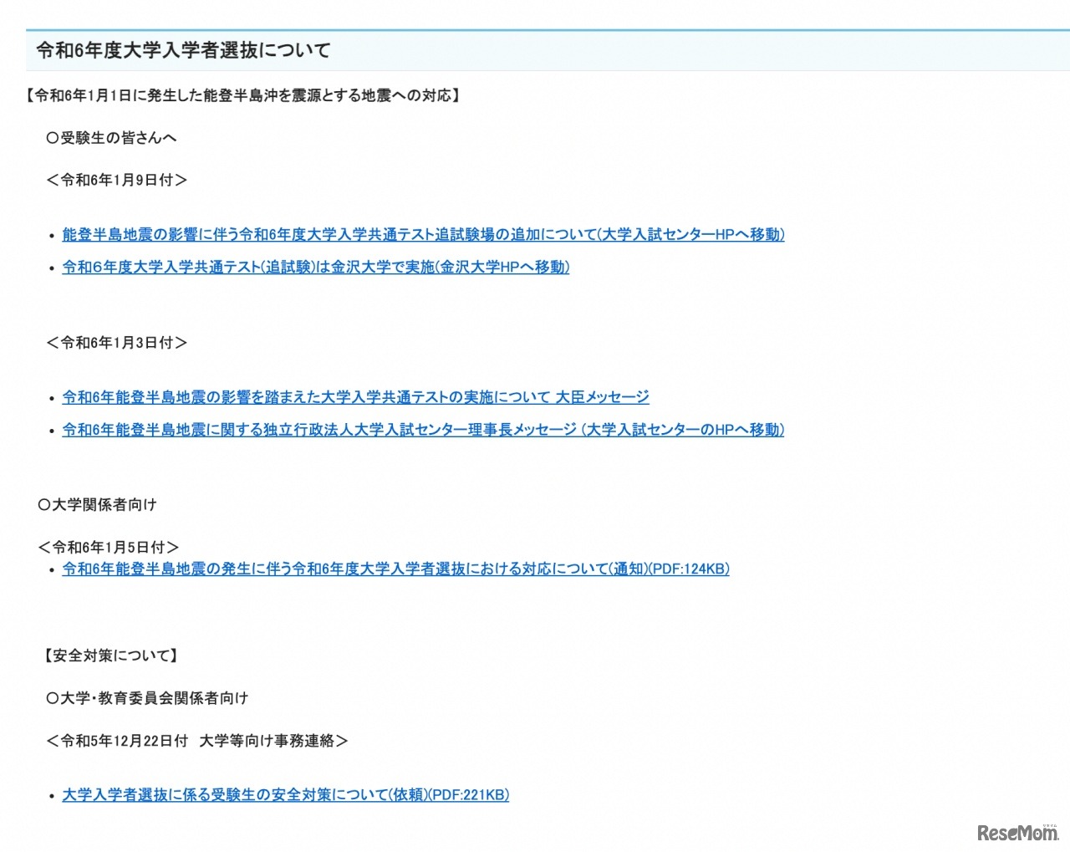The height and width of the screenshot is (852, 1070).
Task: Click the 大学等向け事務連絡 date heading
Action: (197, 740)
